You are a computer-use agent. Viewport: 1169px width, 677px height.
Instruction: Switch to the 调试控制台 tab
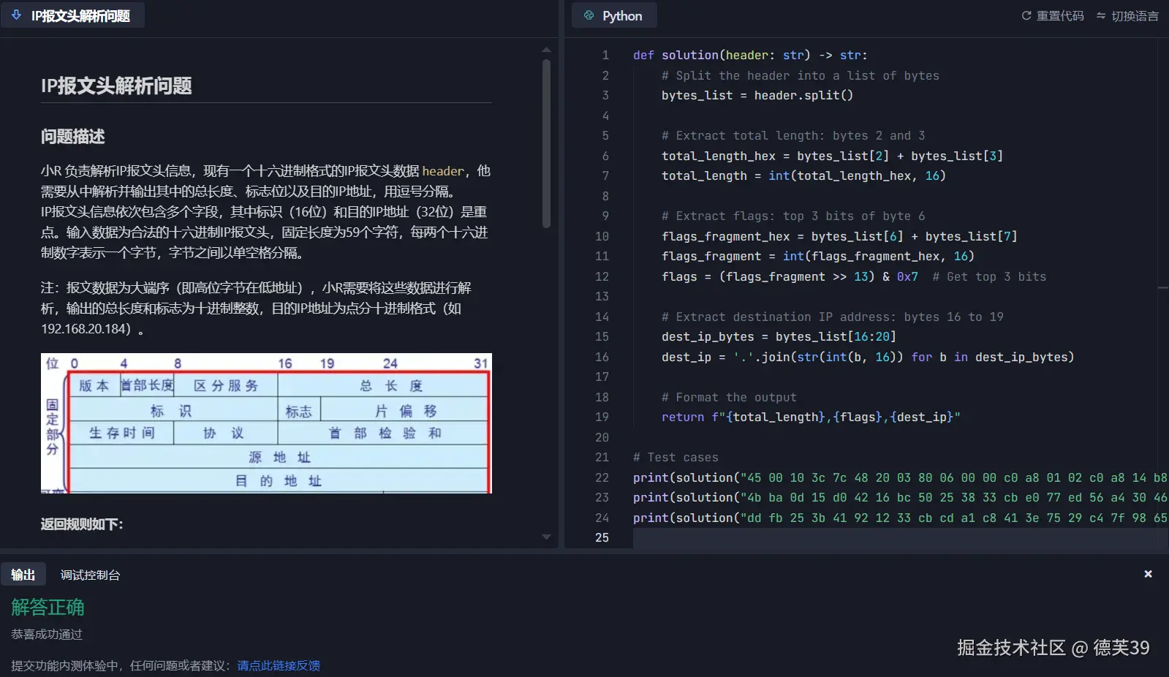[x=90, y=575]
